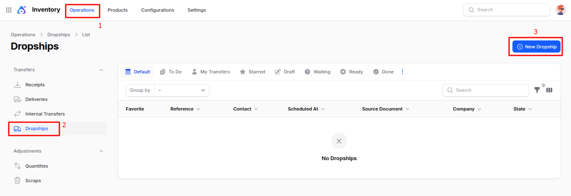Sort by the Reference column chevron
The image size is (571, 196).
point(198,109)
